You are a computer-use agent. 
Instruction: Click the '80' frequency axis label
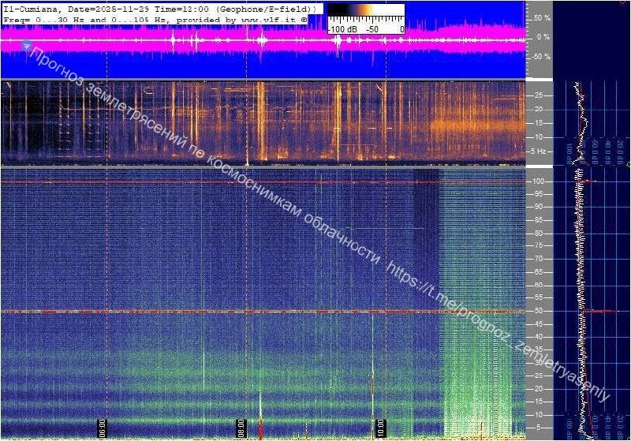click(539, 234)
